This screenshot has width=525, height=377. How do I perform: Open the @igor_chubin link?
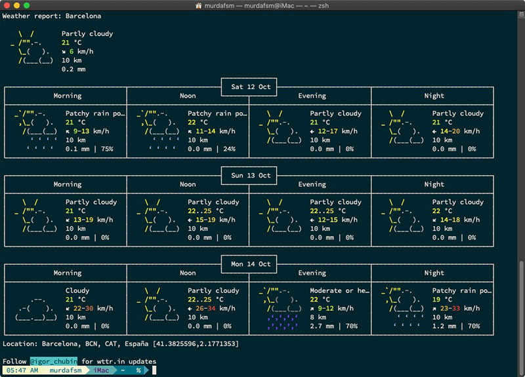[54, 361]
